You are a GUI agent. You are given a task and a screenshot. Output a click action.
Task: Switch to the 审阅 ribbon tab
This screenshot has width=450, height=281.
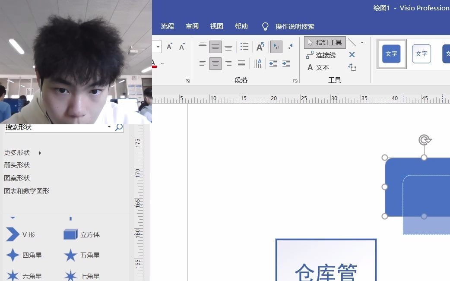click(191, 26)
